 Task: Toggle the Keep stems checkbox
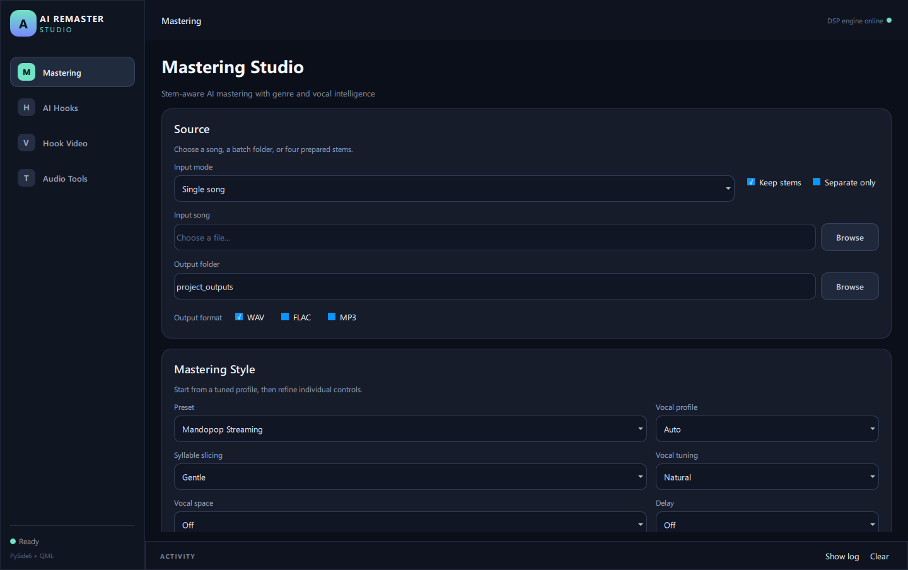pyautogui.click(x=751, y=182)
